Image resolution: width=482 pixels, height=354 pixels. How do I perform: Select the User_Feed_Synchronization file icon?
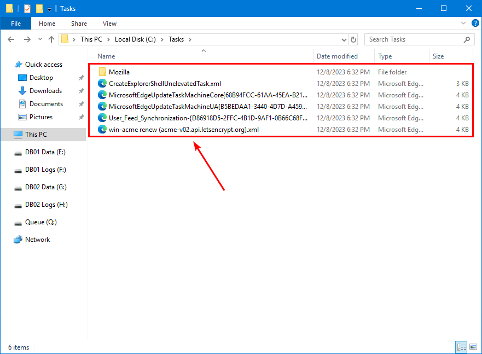pyautogui.click(x=102, y=118)
